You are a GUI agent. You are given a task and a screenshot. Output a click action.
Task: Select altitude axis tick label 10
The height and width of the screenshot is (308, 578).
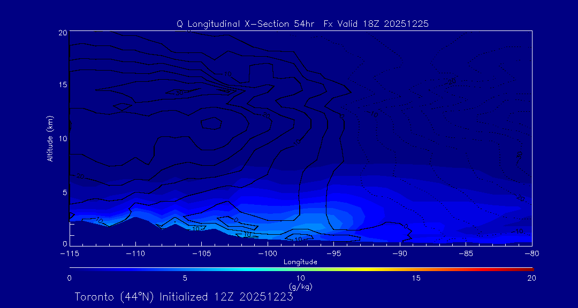pyautogui.click(x=63, y=138)
